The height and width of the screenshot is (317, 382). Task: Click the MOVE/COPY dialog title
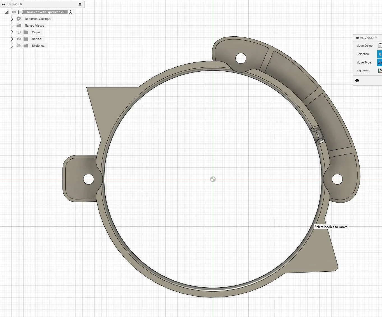368,38
